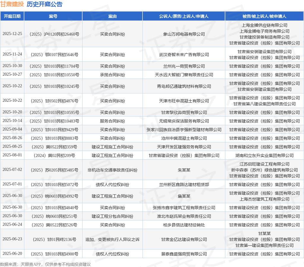Click 非机动车交通事故责任纠纷 cell

click(x=113, y=170)
